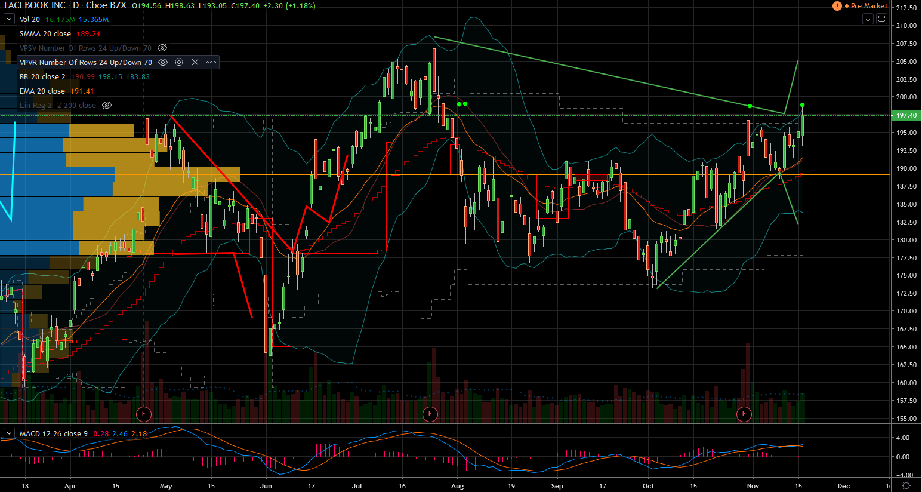Click the green dot at the latest candle

(x=802, y=105)
